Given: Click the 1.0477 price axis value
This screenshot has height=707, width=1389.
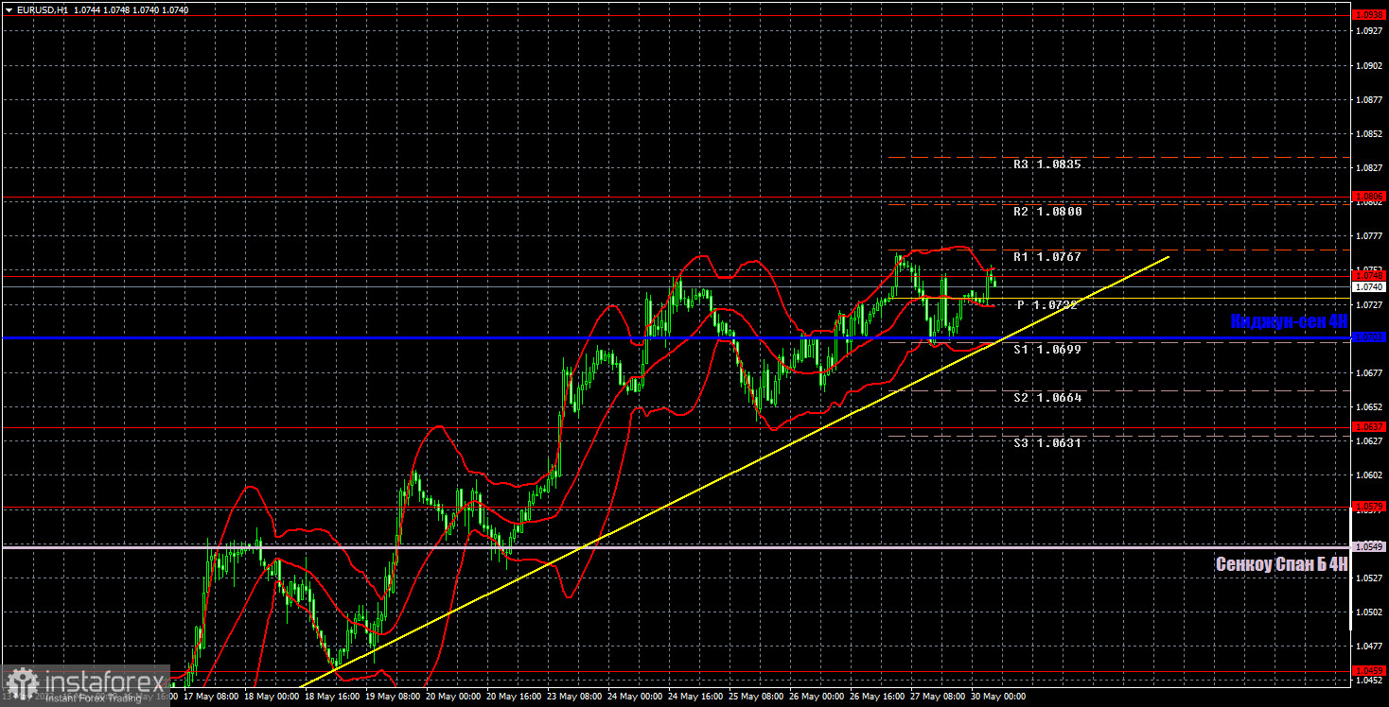Looking at the screenshot, I should pos(1369,646).
